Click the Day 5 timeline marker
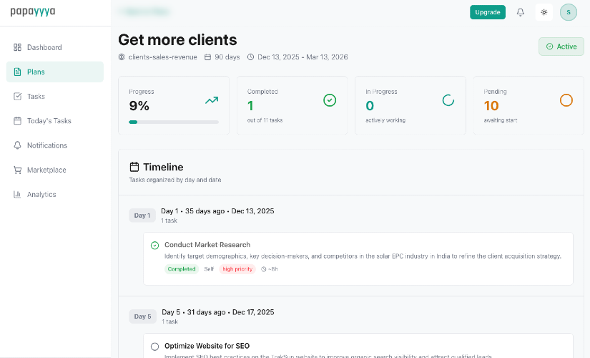Image resolution: width=590 pixels, height=358 pixels. 142,316
